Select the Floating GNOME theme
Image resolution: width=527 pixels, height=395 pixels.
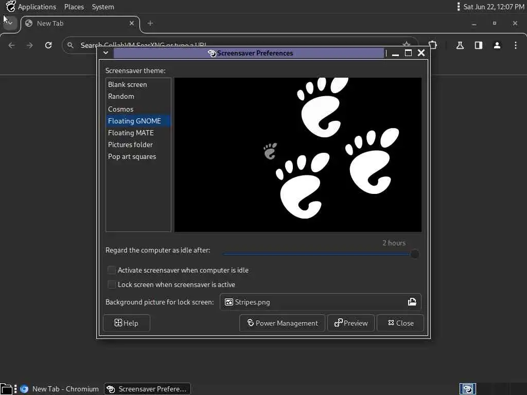138,121
